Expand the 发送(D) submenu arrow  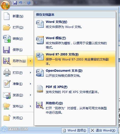(x=31, y=95)
